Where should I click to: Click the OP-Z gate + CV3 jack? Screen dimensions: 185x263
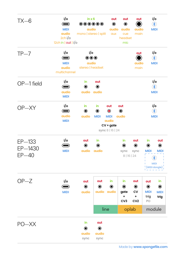(x=124, y=186)
